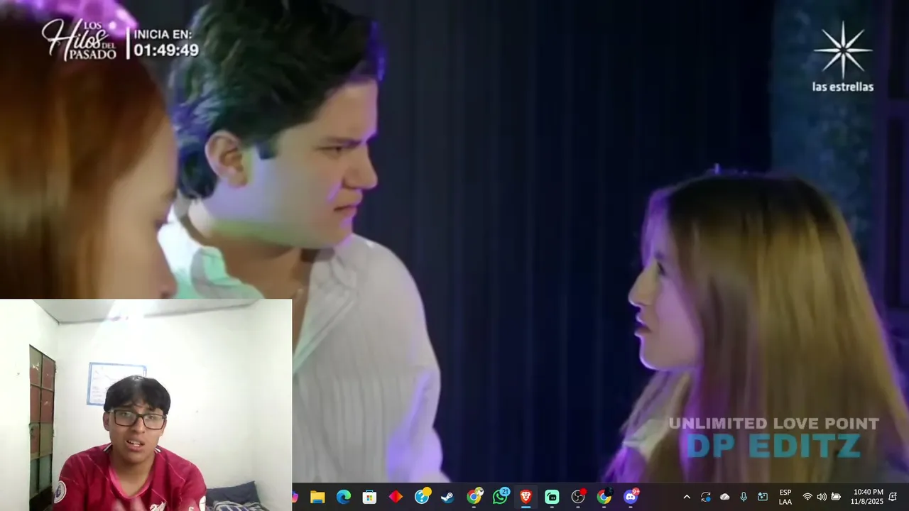The image size is (909, 511).
Task: Open the notification center icon
Action: point(893,497)
